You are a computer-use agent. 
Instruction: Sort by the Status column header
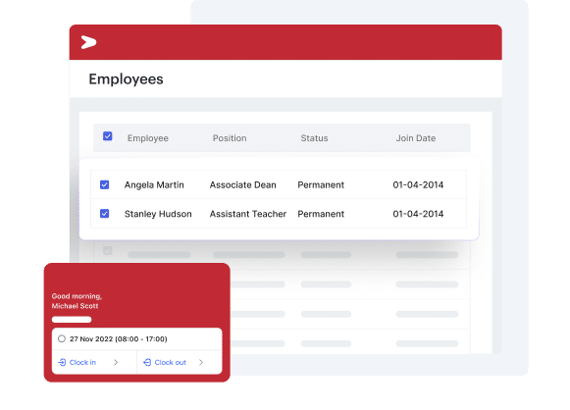click(x=314, y=138)
